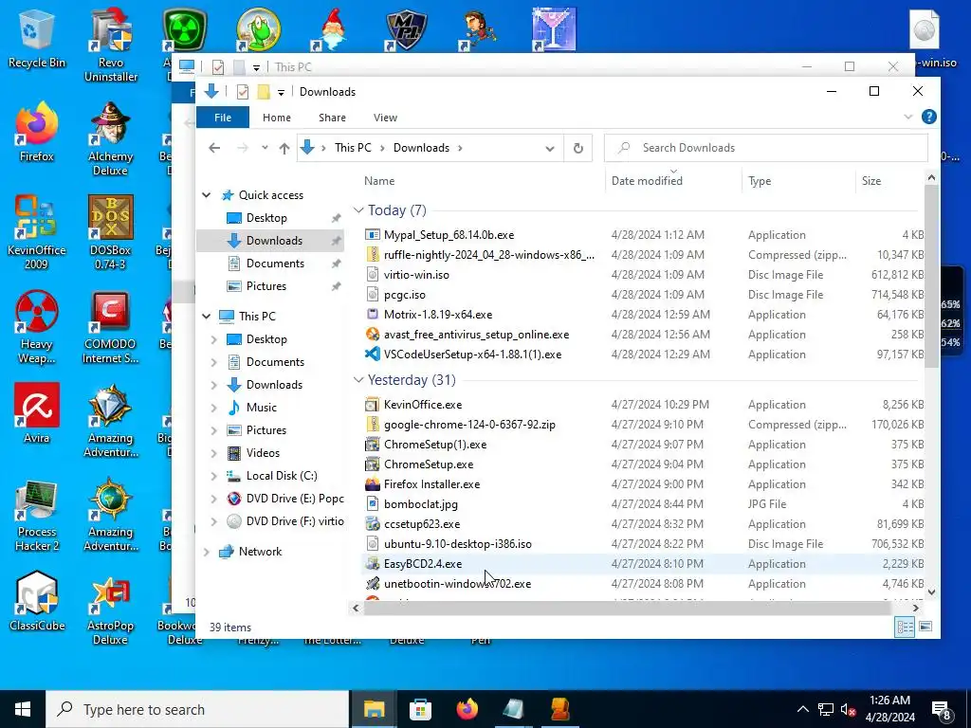
Task: Show hidden tray icons chevron
Action: [x=802, y=710]
